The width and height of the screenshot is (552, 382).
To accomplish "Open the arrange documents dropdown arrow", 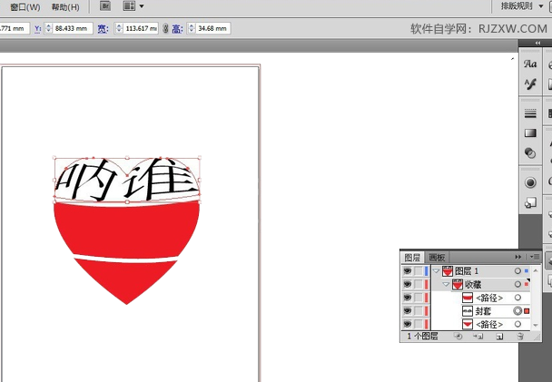I will pyautogui.click(x=142, y=6).
